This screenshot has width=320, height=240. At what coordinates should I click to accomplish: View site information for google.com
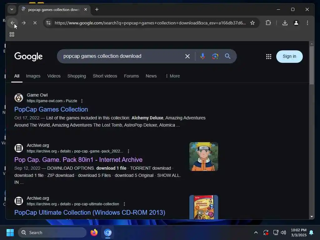[48, 23]
